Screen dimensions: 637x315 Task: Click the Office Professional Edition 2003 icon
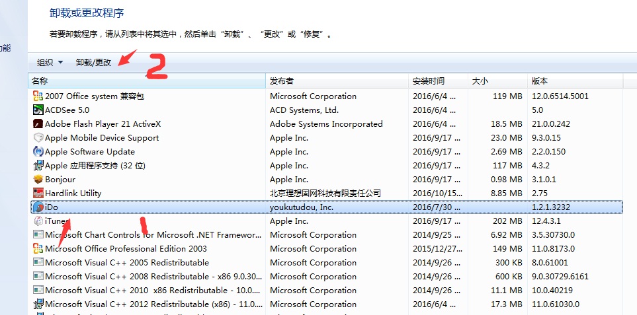(38, 248)
